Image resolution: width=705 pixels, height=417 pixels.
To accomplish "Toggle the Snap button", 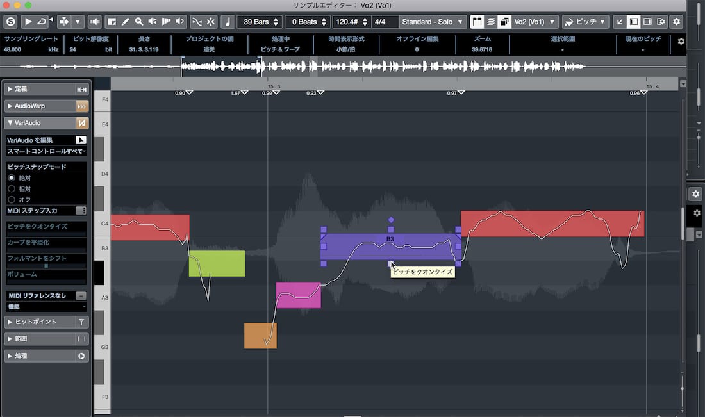I will tap(211, 22).
